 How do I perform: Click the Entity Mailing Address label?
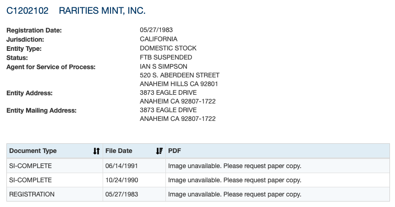(42, 110)
